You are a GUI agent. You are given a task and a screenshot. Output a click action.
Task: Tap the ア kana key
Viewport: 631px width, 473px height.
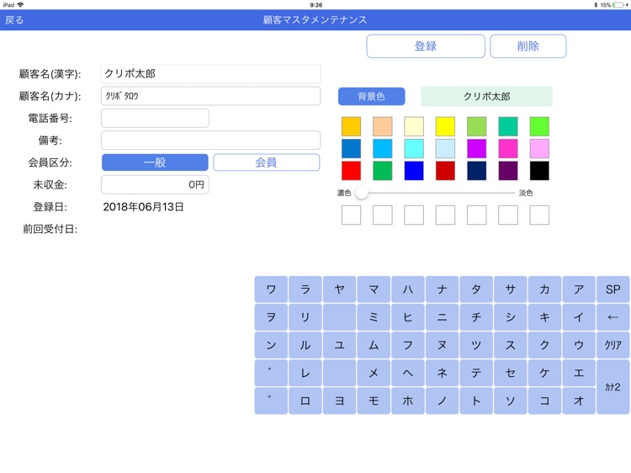pos(579,289)
